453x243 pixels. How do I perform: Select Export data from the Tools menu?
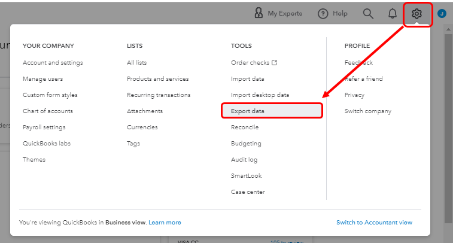tap(248, 111)
